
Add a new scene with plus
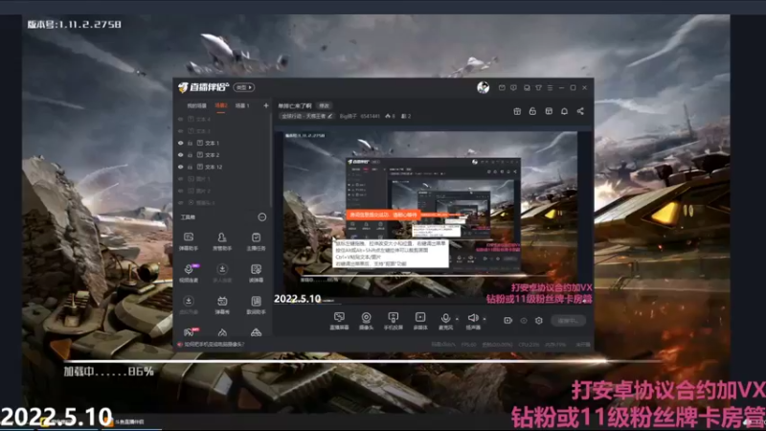[266, 105]
